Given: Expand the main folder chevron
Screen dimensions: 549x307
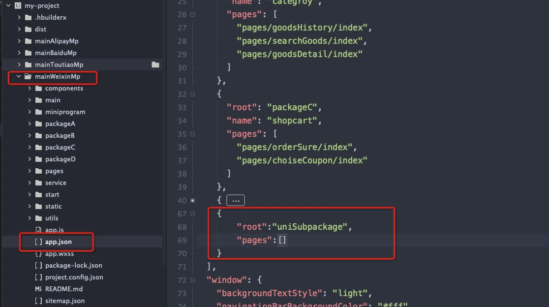Looking at the screenshot, I should coord(30,100).
